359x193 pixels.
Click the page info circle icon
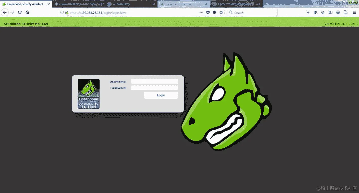(62, 12)
